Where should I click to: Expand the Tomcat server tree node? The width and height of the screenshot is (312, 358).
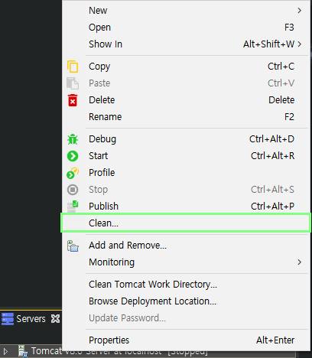(x=5, y=351)
